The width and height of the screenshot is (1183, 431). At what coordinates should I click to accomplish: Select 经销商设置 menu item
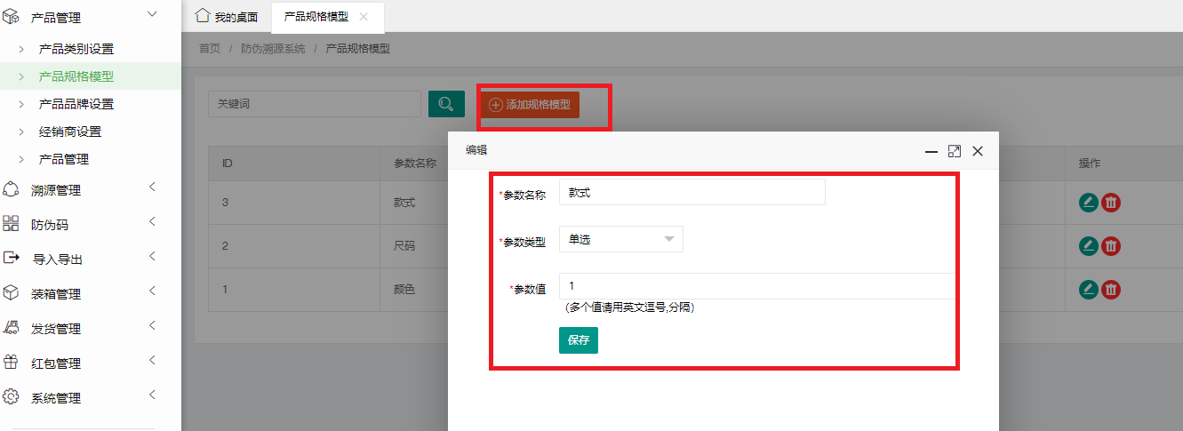click(x=69, y=132)
